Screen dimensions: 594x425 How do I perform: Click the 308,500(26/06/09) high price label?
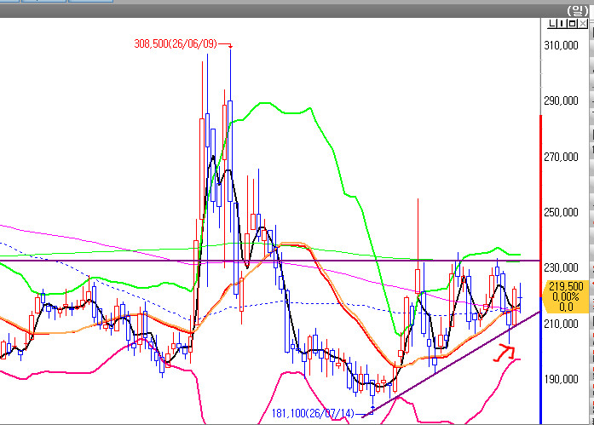tap(176, 44)
